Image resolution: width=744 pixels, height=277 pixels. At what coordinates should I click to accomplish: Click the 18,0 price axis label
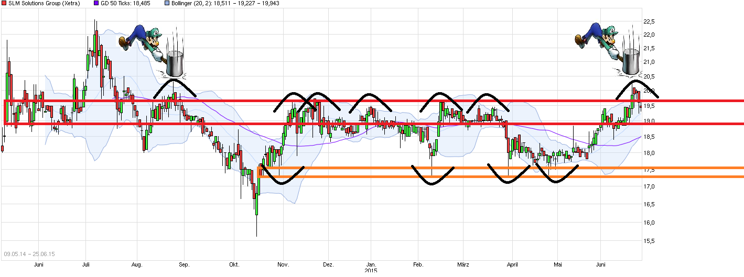pyautogui.click(x=649, y=153)
